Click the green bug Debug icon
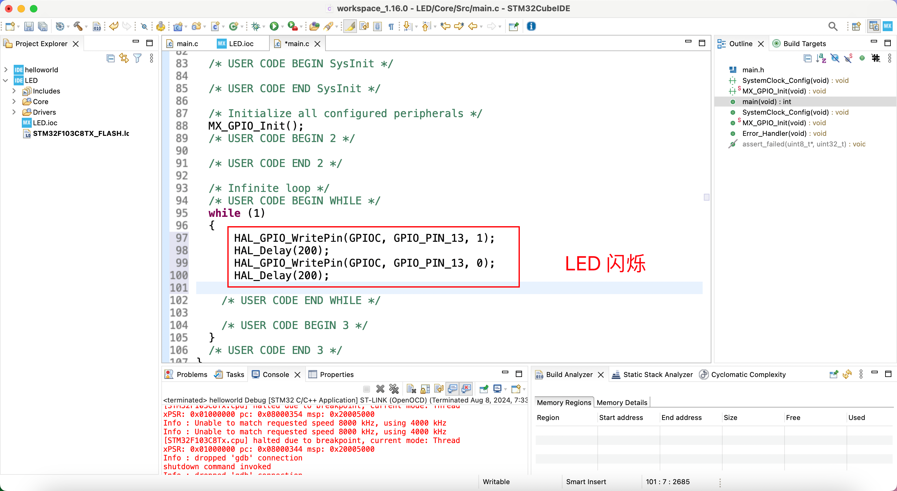 (x=256, y=26)
